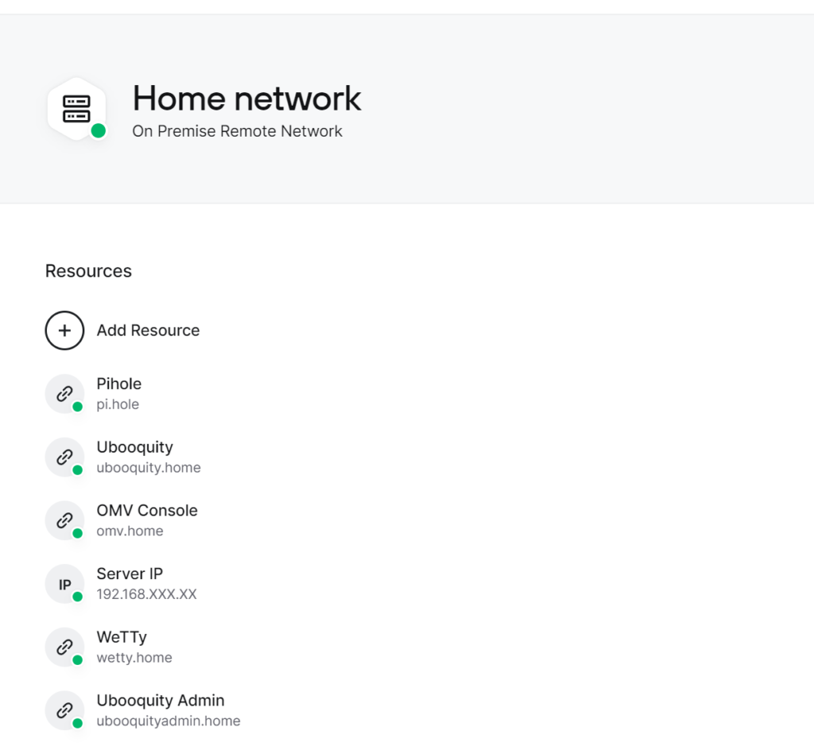Click the green status dot on Pihole
Viewport: 814px width, 754px height.
pos(78,407)
